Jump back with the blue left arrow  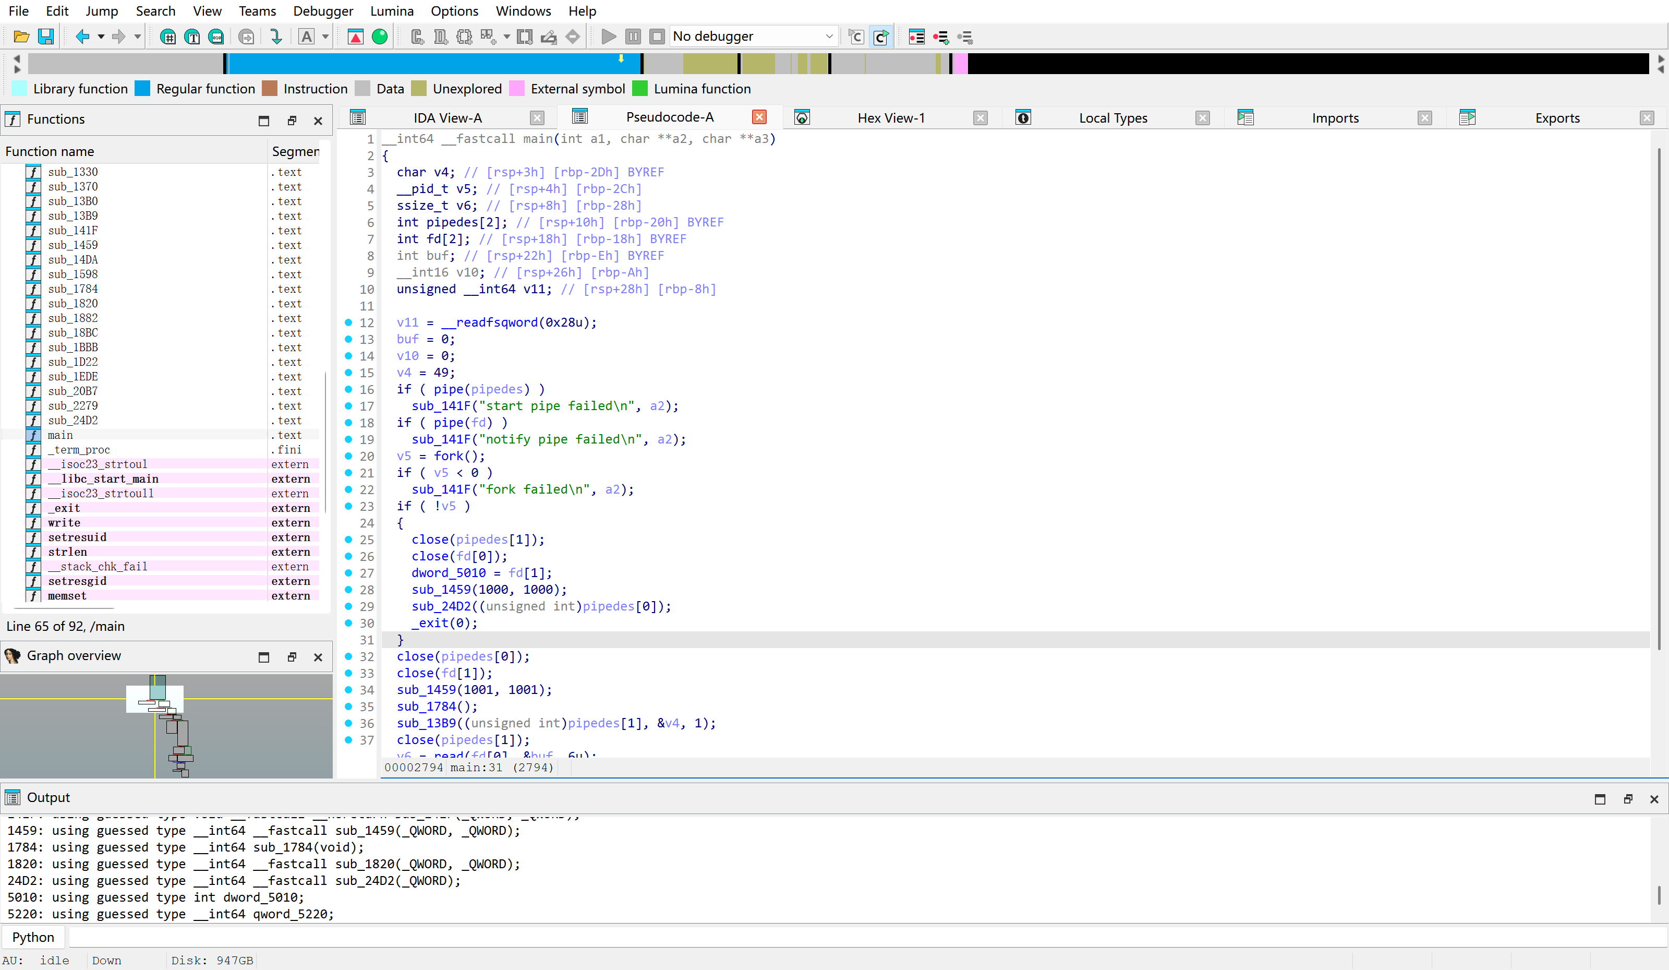click(82, 37)
